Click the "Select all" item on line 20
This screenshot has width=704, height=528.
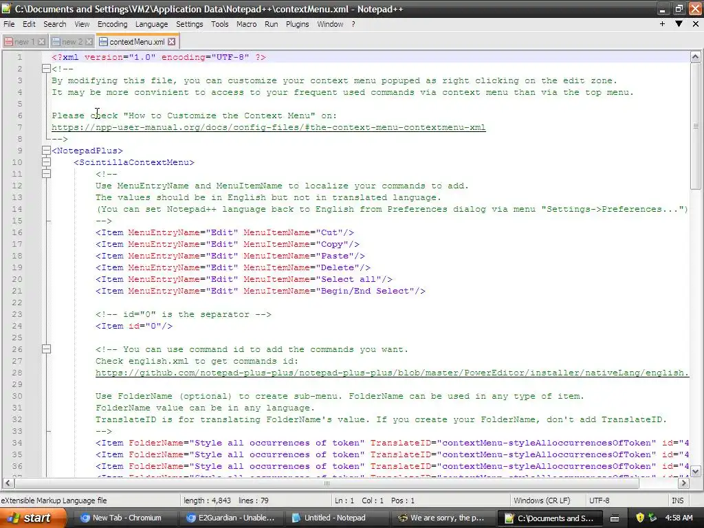[244, 279]
